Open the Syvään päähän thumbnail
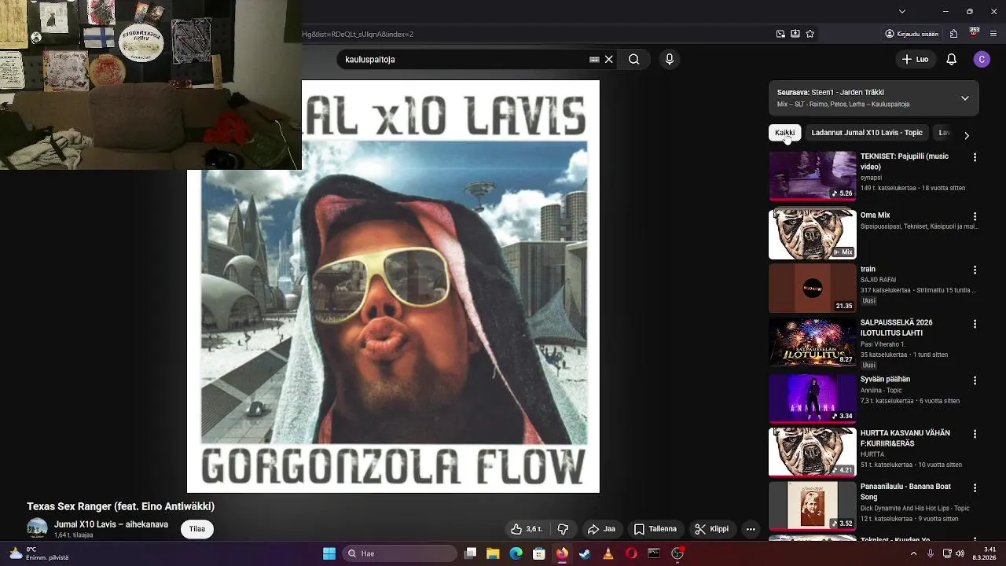The image size is (1006, 566). point(813,398)
